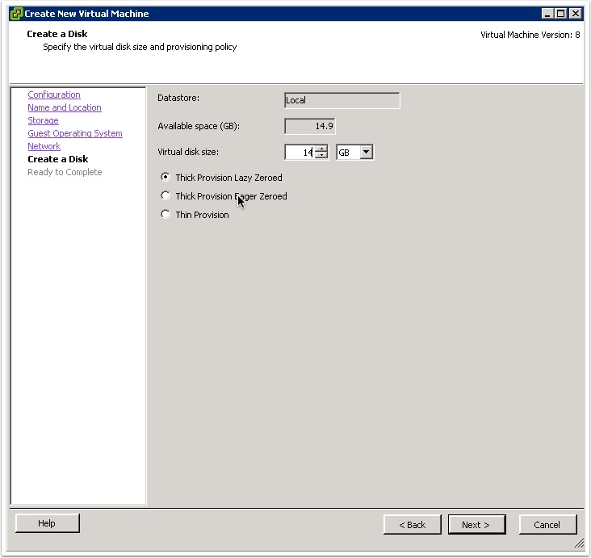
Task: Open Help for this wizard
Action: click(47, 523)
